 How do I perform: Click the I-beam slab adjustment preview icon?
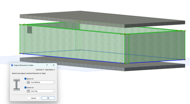click(x=17, y=85)
